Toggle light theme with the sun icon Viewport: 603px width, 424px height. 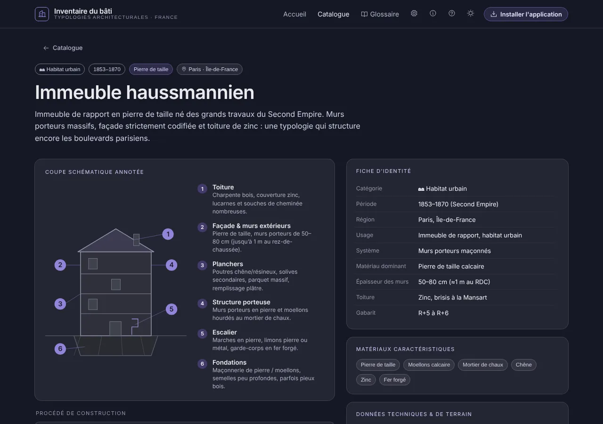click(x=471, y=14)
